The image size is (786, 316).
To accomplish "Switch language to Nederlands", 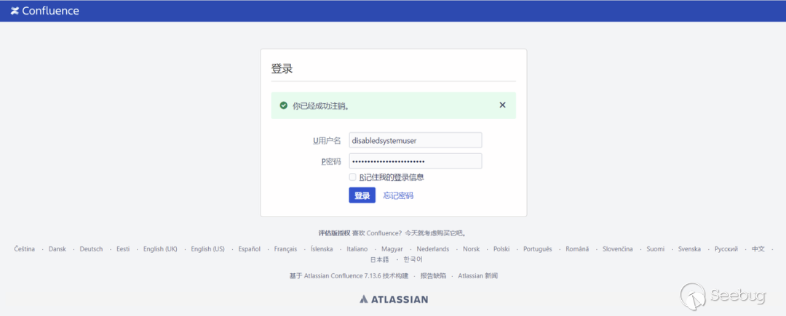I will point(433,249).
